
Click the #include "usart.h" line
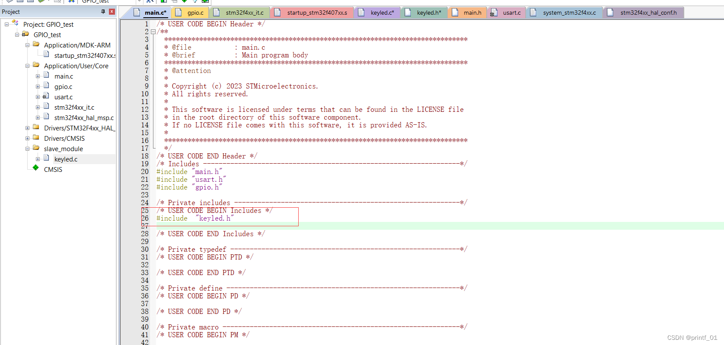[x=191, y=180]
